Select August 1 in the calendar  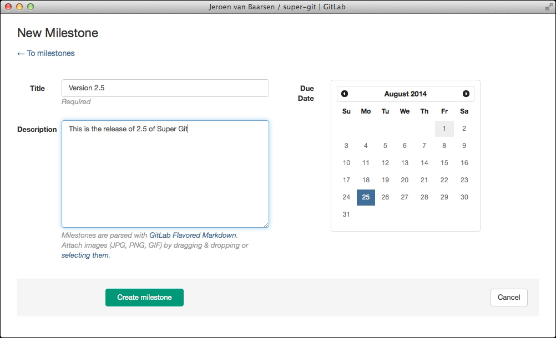(x=444, y=128)
